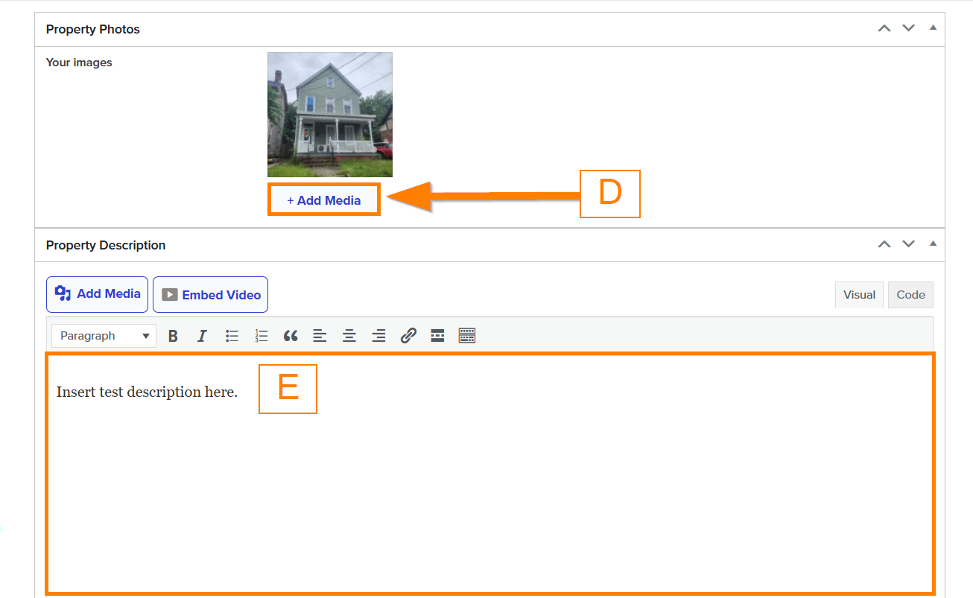
Task: Center align the text
Action: pyautogui.click(x=349, y=336)
